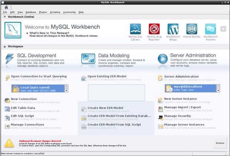Click the Open Connection to Start Querying icon
This screenshot has width=230, height=156.
(x=7, y=78)
